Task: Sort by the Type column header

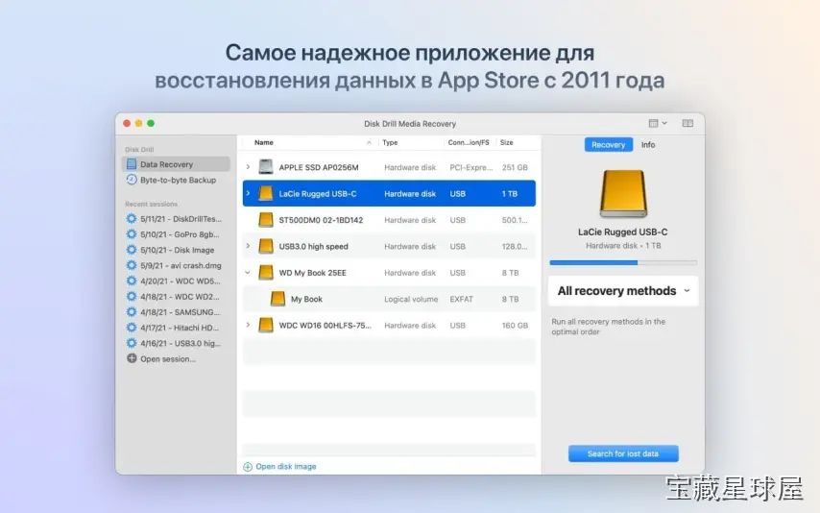Action: (390, 142)
